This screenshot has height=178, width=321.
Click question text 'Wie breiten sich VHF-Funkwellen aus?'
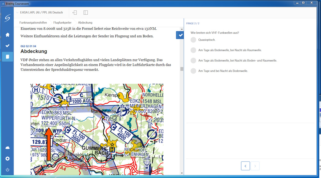tap(215, 33)
